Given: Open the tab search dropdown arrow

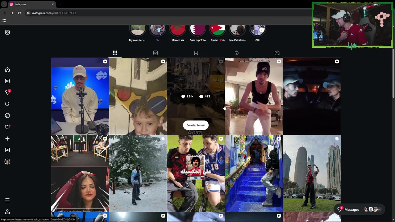Looking at the screenshot, I should pos(4,4).
